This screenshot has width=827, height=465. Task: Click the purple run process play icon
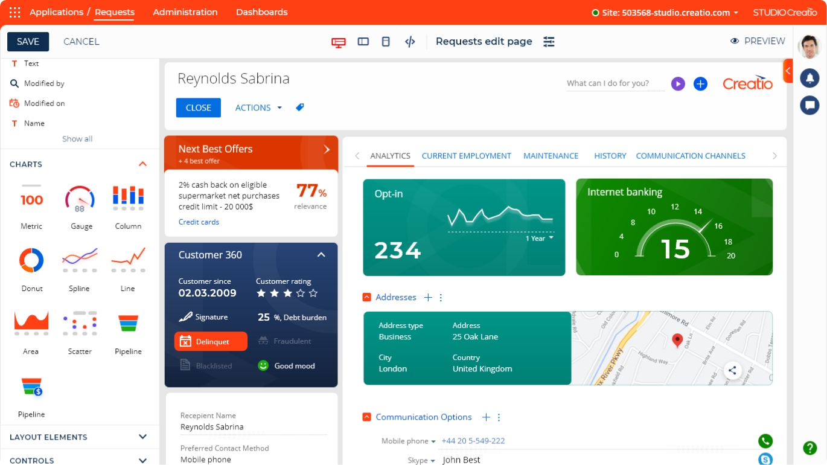(x=678, y=84)
